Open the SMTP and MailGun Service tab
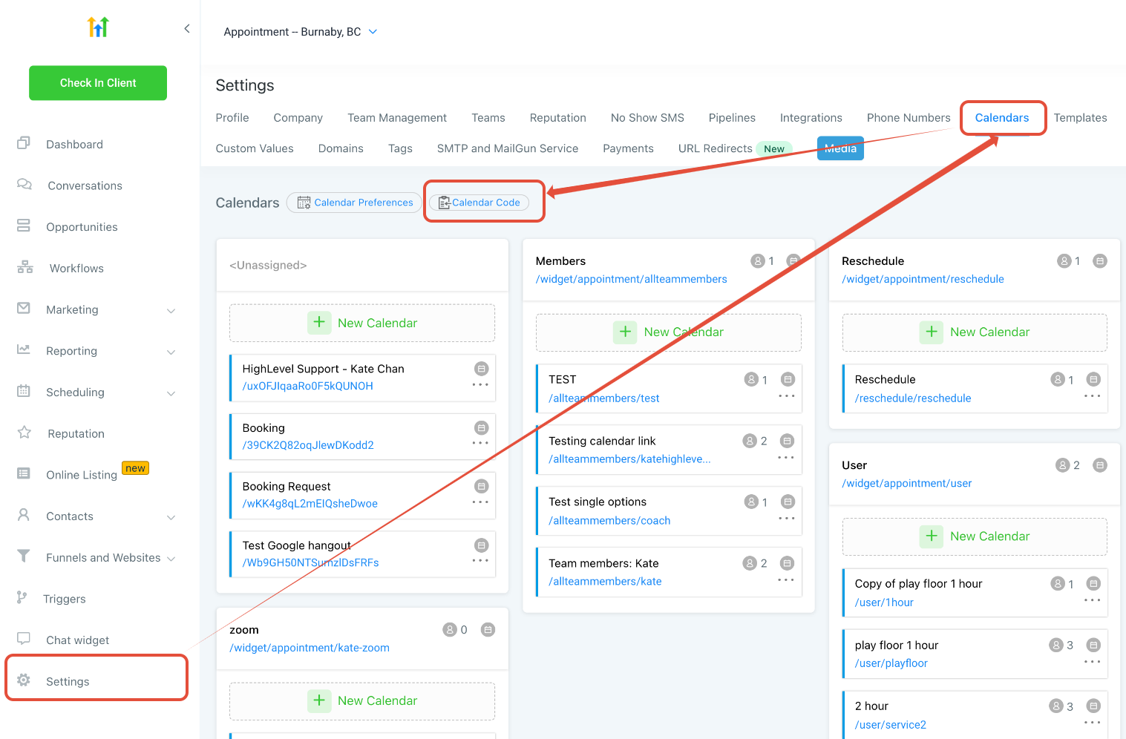This screenshot has height=739, width=1126. (x=508, y=148)
